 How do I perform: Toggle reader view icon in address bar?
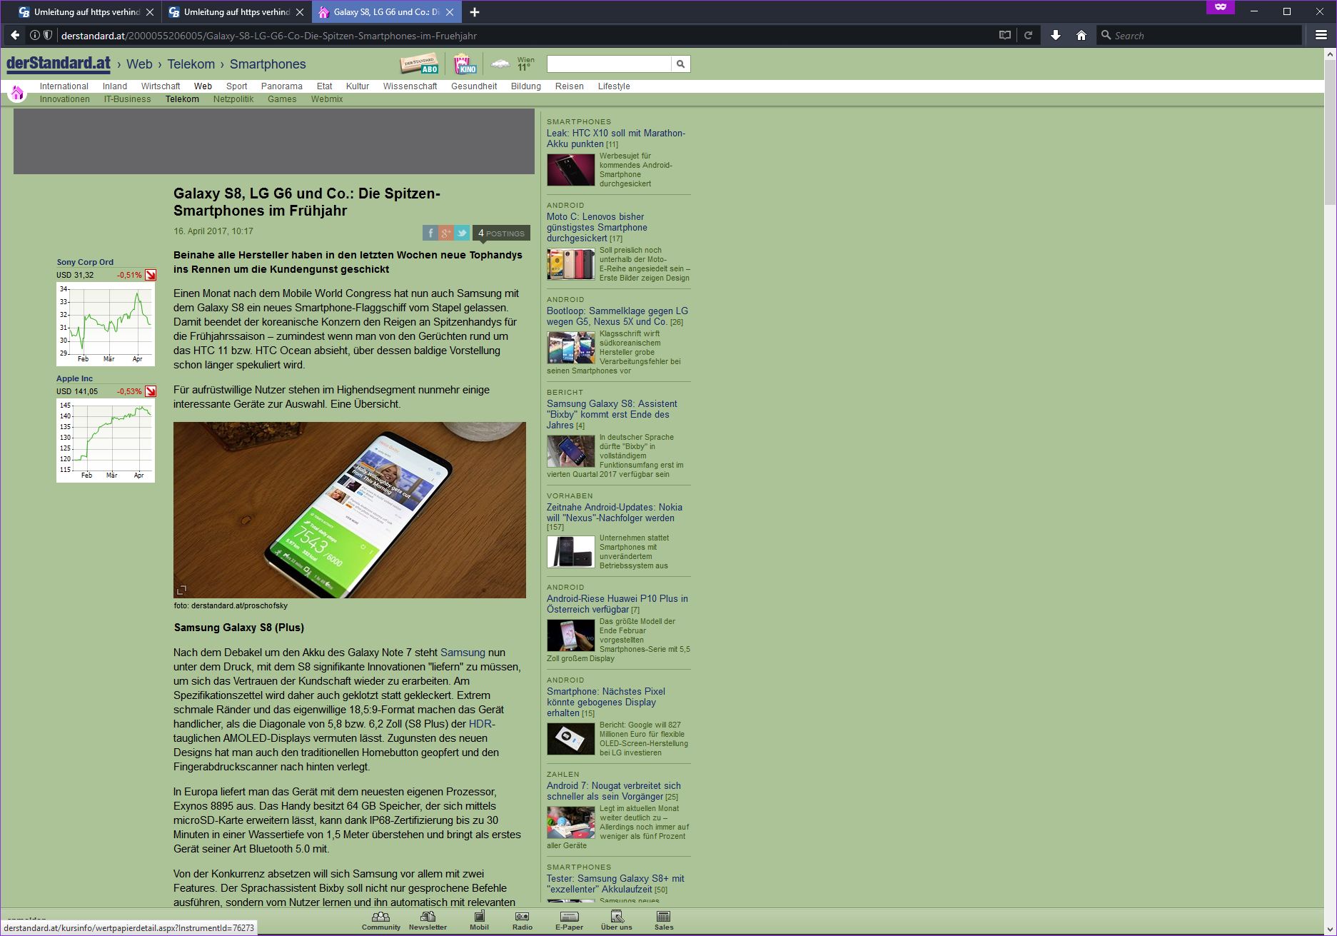pyautogui.click(x=1005, y=35)
